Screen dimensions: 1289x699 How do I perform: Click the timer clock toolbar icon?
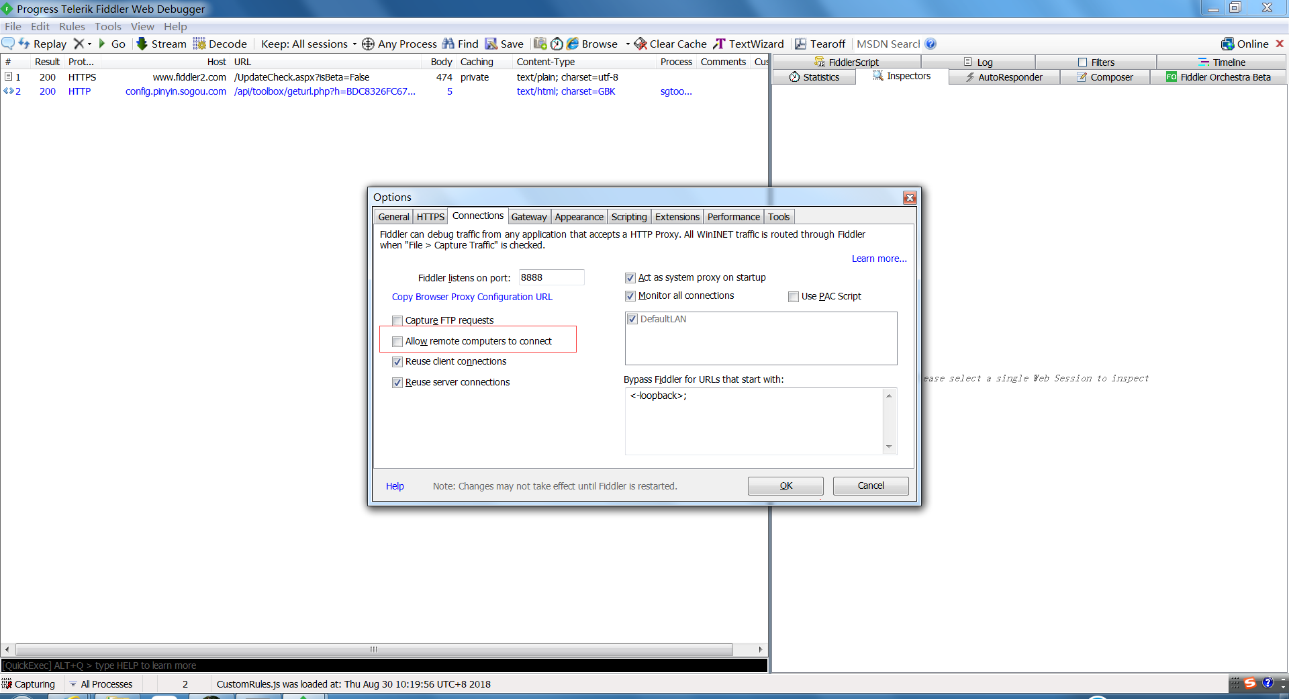click(557, 44)
